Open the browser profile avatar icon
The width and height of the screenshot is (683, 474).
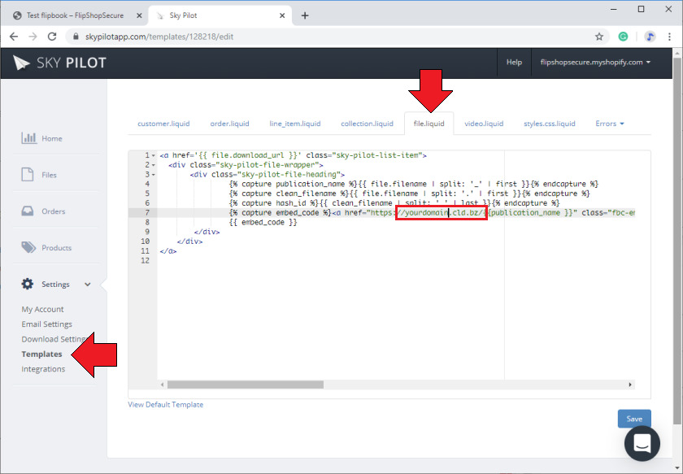pyautogui.click(x=650, y=37)
